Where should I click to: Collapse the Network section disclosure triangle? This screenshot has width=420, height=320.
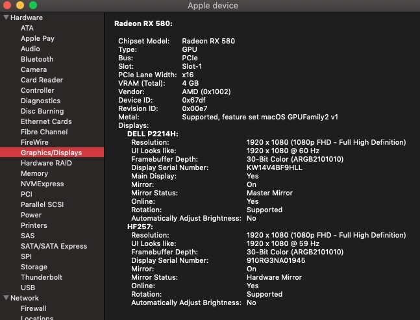pyautogui.click(x=5, y=298)
